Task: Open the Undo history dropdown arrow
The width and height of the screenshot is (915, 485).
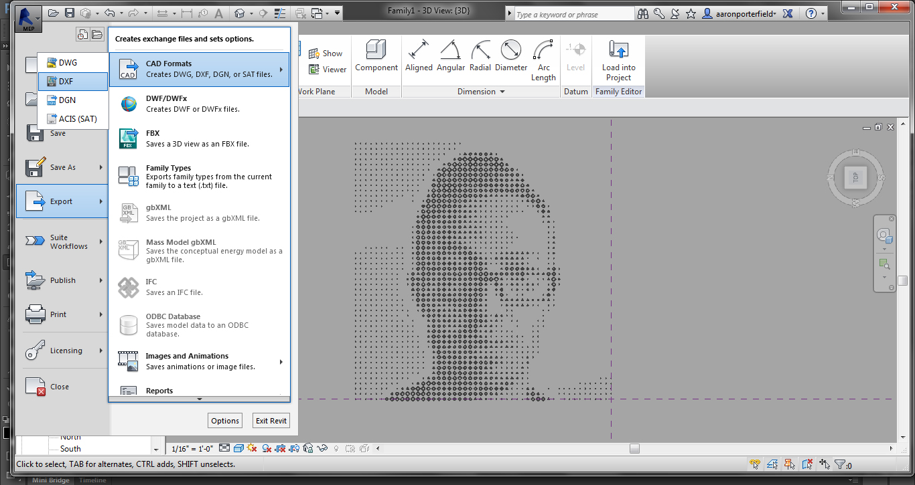Action: point(120,13)
